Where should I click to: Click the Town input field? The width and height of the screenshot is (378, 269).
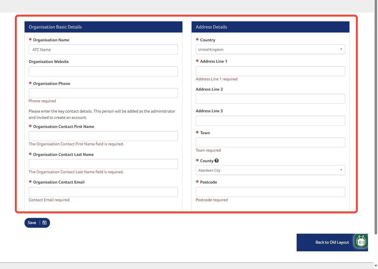point(270,142)
